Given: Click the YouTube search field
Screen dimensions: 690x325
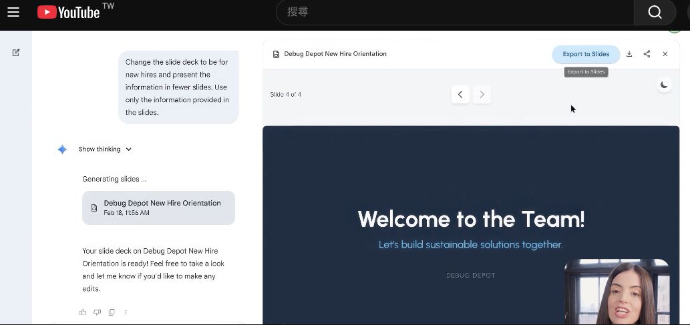Looking at the screenshot, I should pos(455,12).
